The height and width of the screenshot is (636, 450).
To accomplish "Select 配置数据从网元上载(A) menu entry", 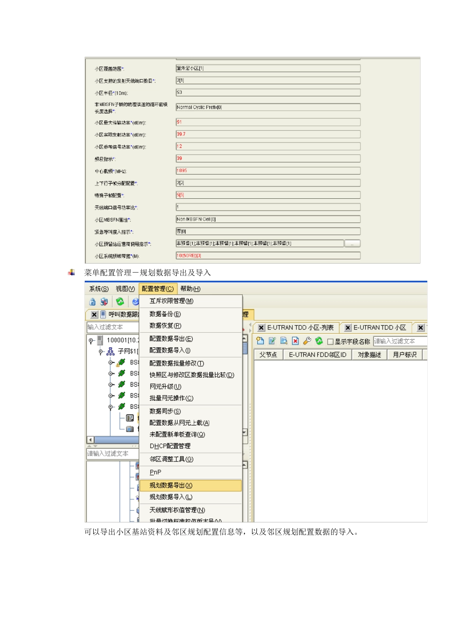I will click(x=190, y=423).
